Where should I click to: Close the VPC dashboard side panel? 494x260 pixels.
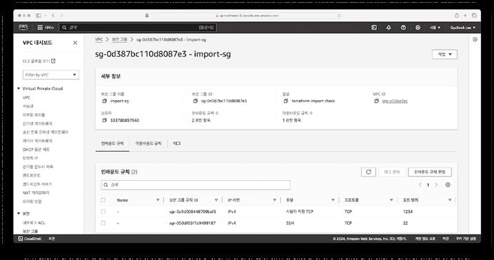pos(75,43)
